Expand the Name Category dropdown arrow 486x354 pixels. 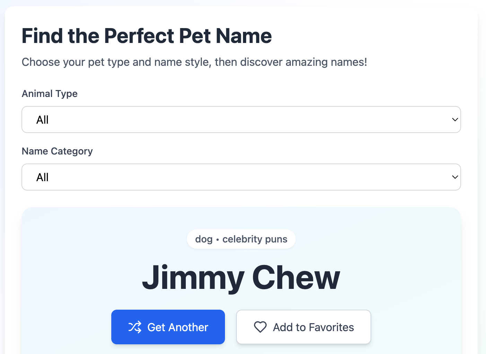455,177
